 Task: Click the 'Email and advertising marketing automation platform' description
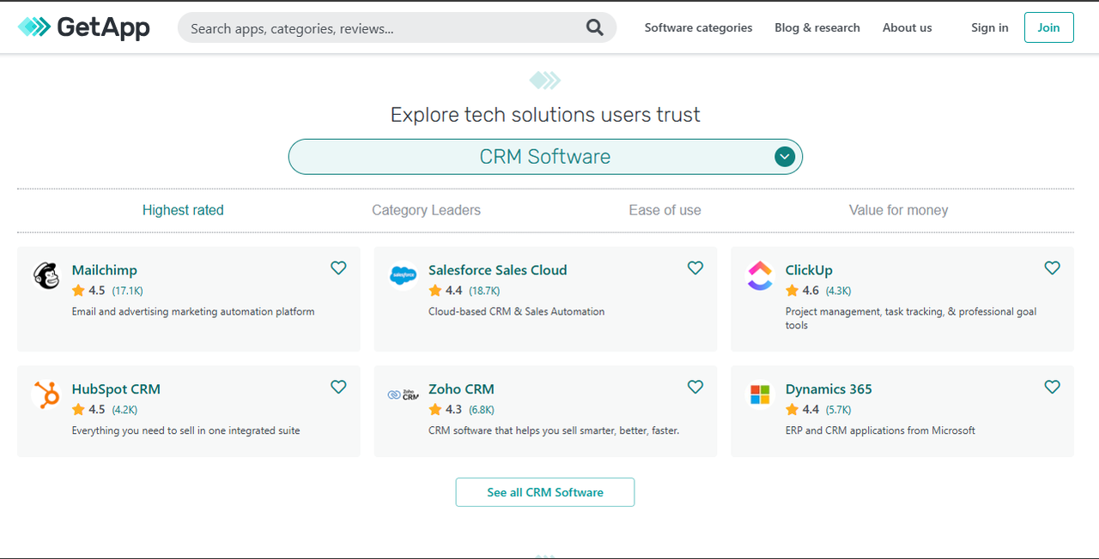[x=193, y=312]
